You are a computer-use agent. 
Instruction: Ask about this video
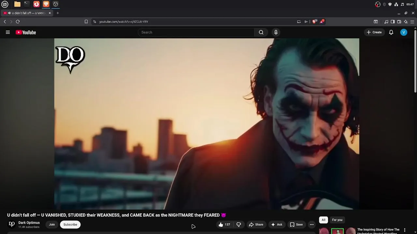276,225
